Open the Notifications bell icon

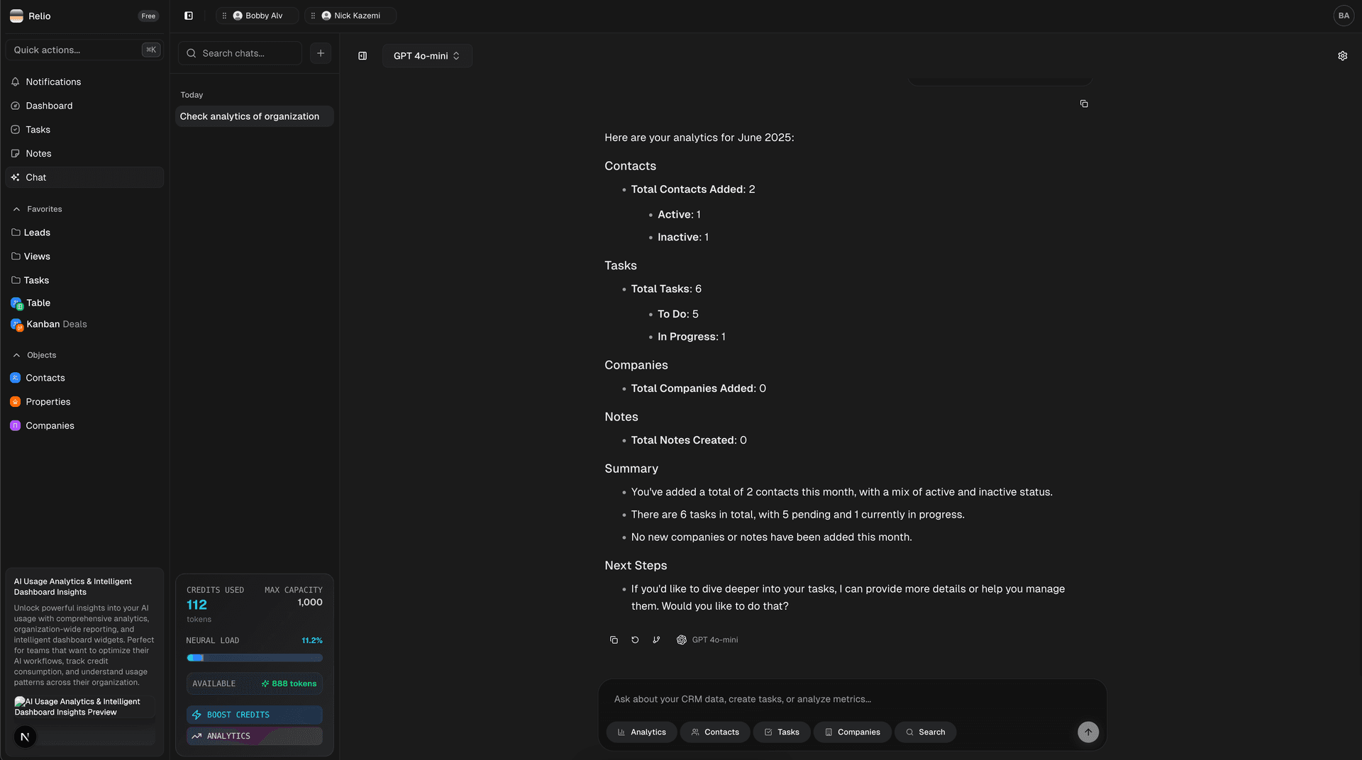(x=16, y=82)
